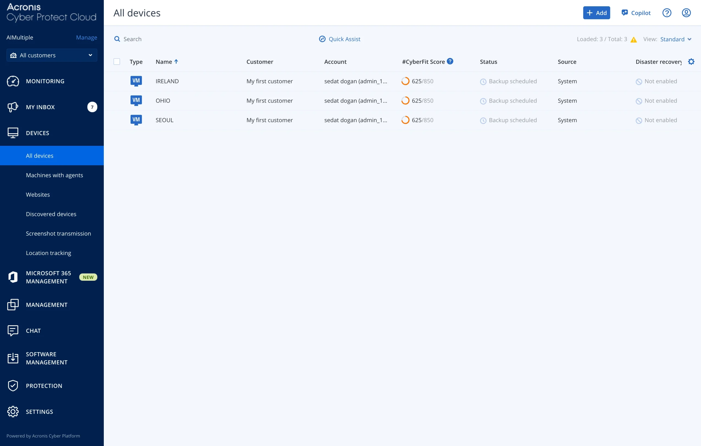The height and width of the screenshot is (446, 701).
Task: Click the help question mark icon
Action: tap(667, 13)
